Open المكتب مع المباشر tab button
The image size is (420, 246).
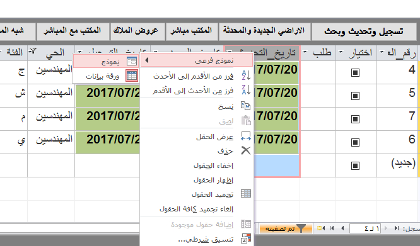pos(73,31)
